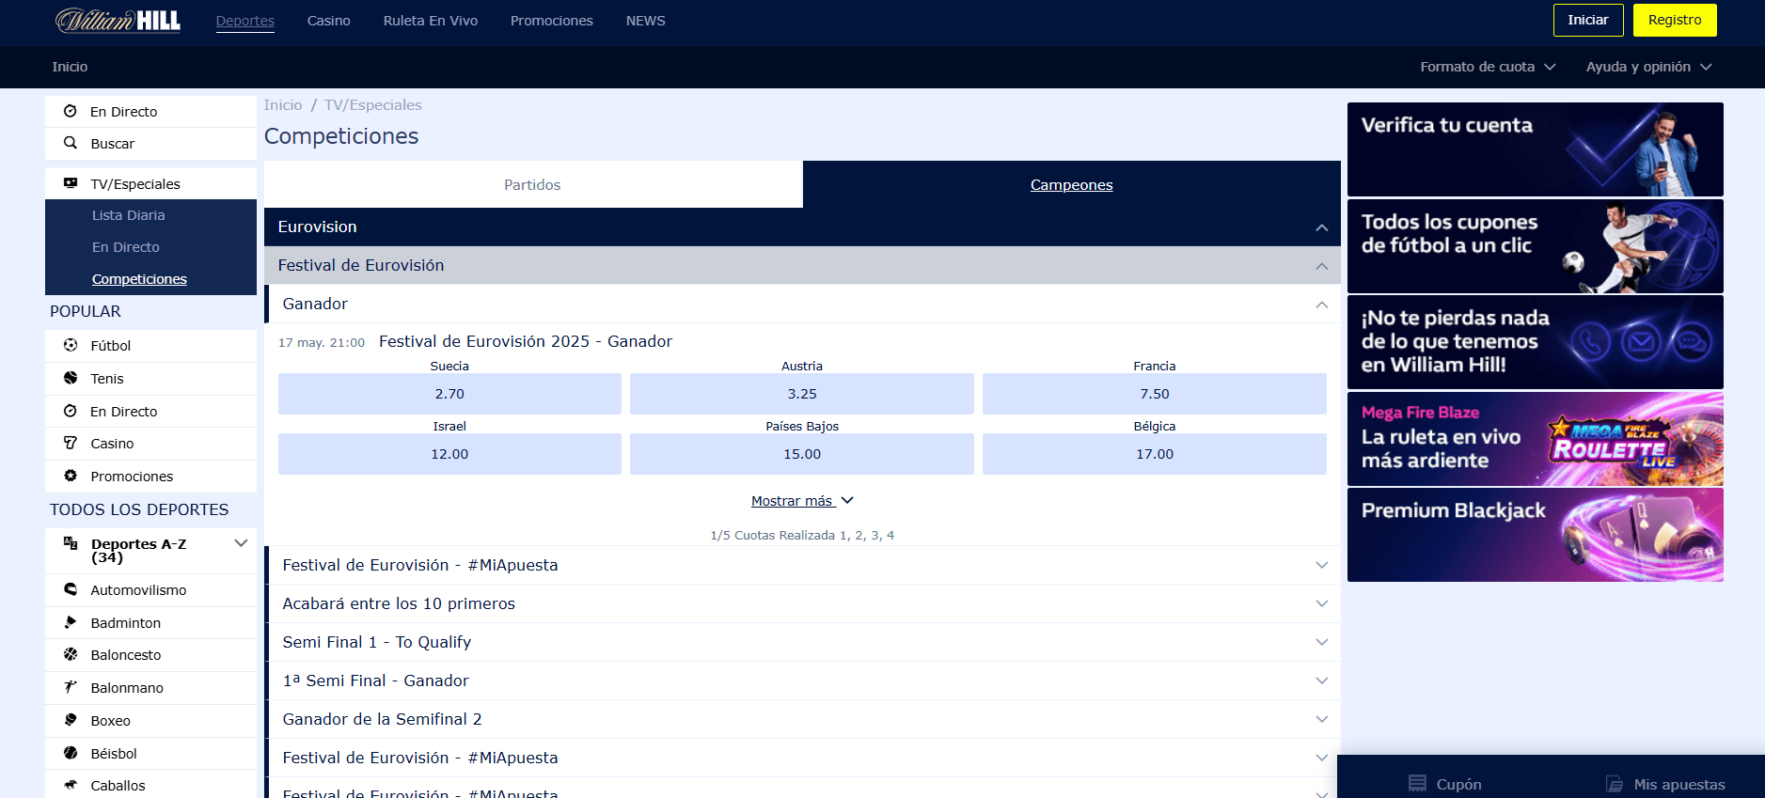Click the Deportes A-Z list icon
The width and height of the screenshot is (1765, 798).
(71, 543)
